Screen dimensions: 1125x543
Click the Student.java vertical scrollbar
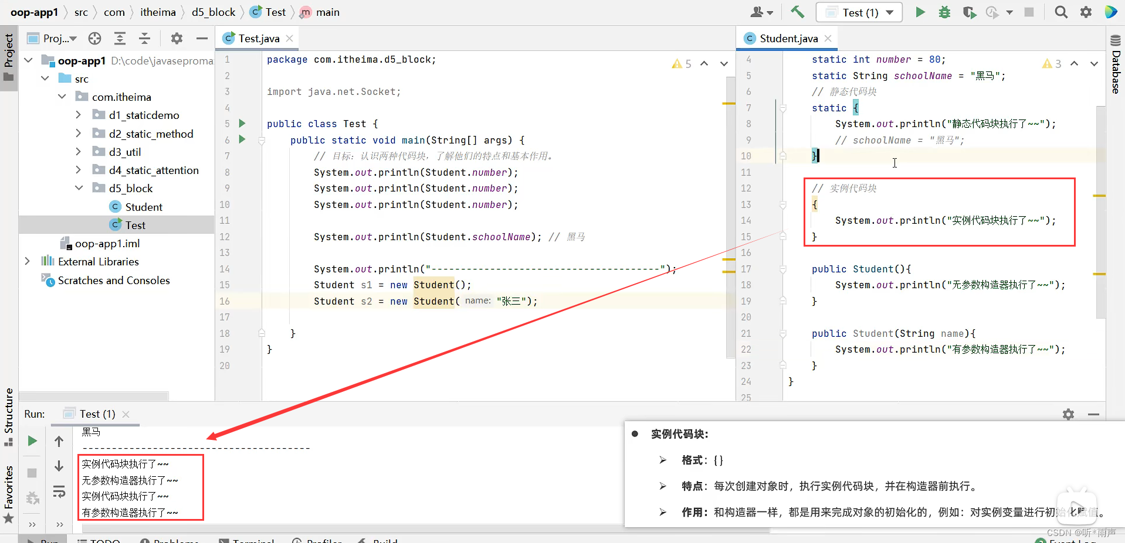coord(1100,213)
